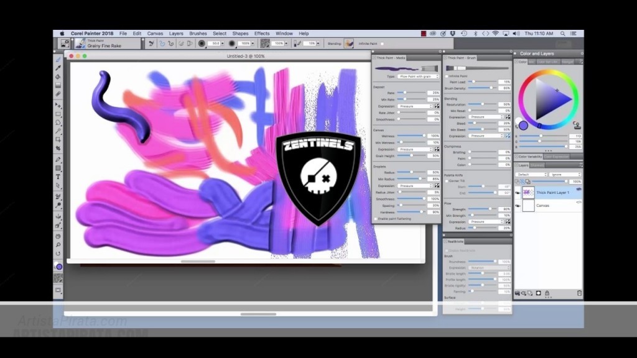Click the Clone Color rubber stamp icon
This screenshot has width=637, height=358.
tap(577, 125)
